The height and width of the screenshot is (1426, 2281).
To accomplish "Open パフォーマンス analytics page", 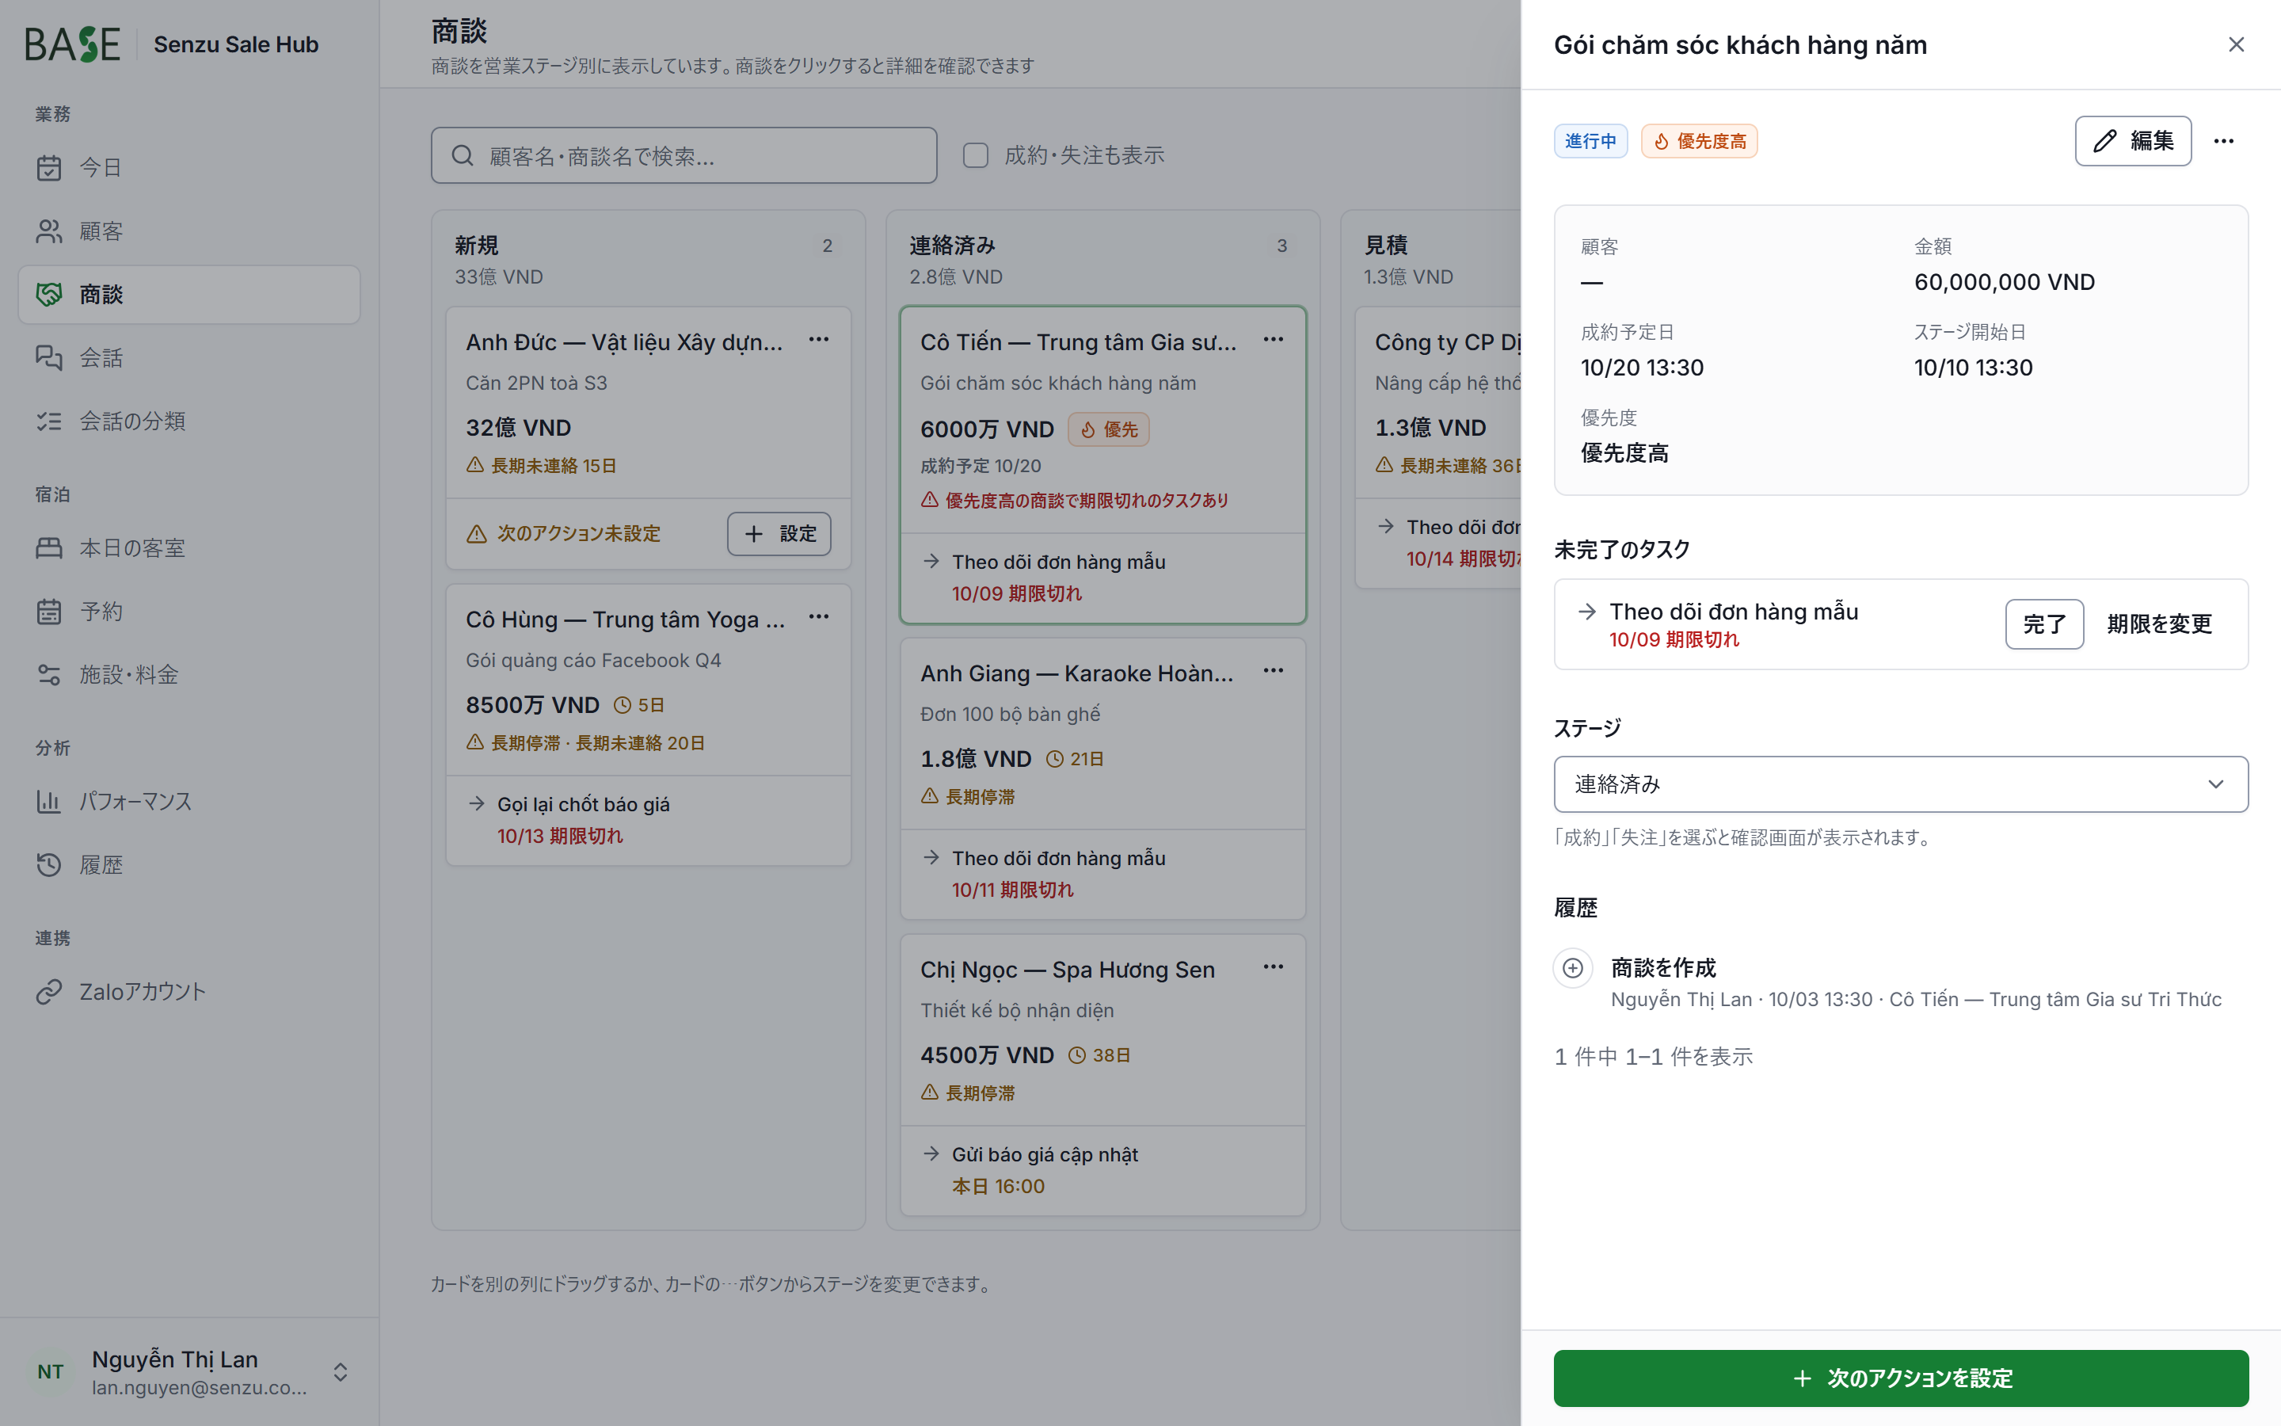I will click(x=188, y=802).
